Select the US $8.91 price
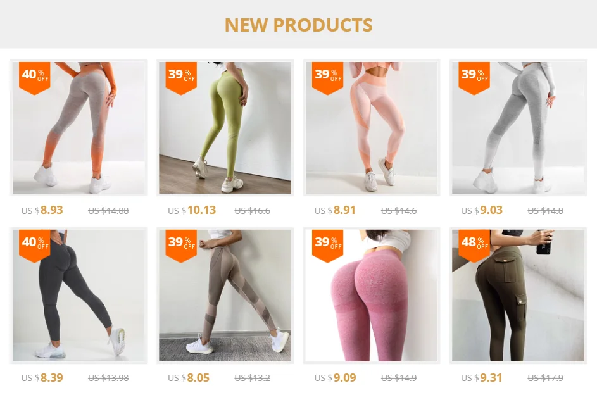Viewport: 597px width, 407px height. [335, 210]
